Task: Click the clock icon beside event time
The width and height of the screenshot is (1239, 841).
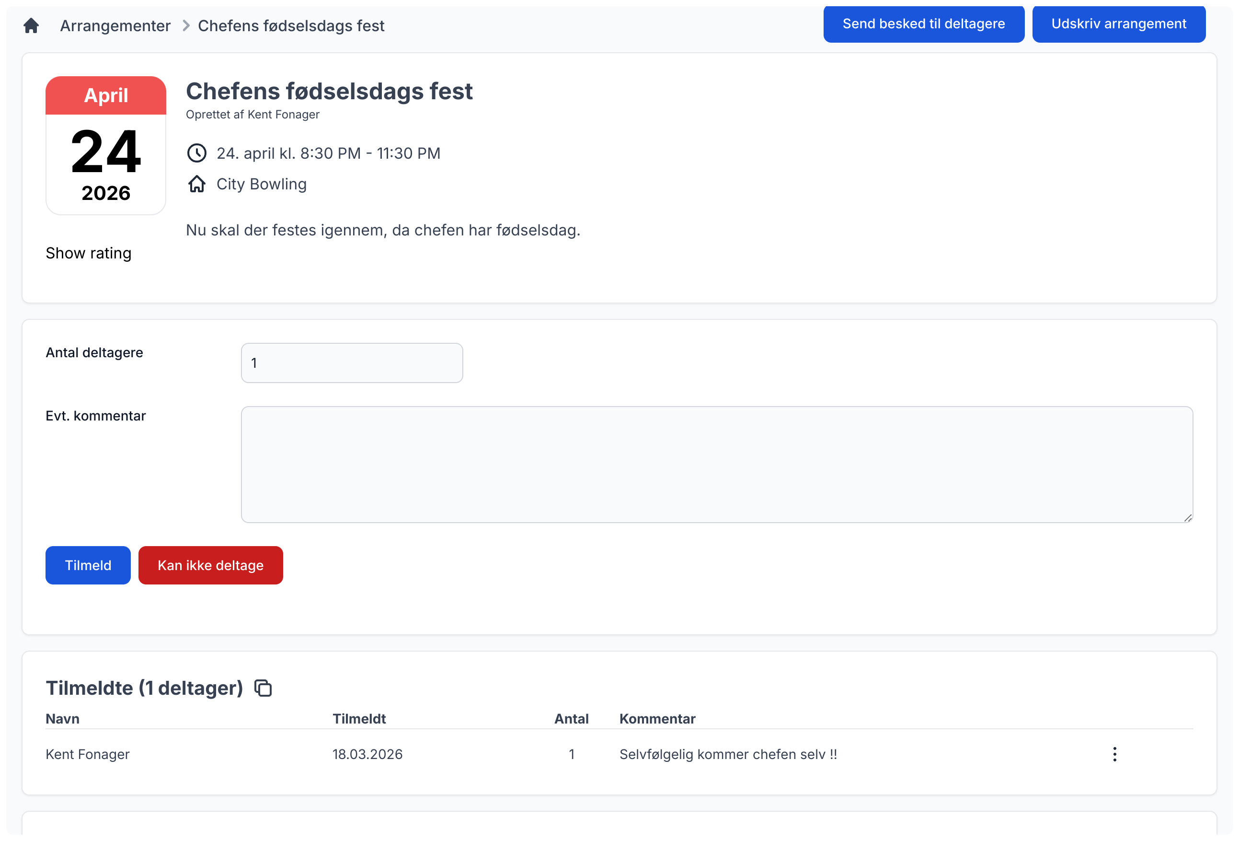Action: [x=197, y=153]
